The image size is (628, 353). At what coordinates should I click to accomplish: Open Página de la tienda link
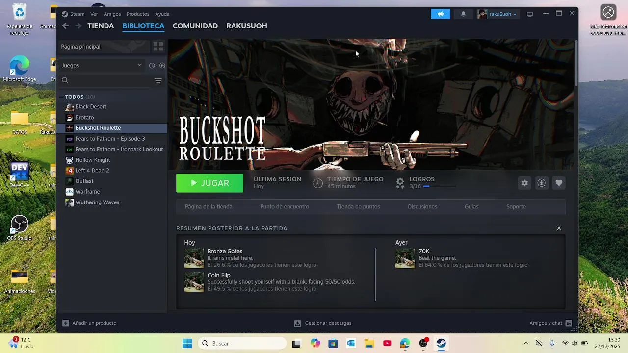pyautogui.click(x=209, y=206)
